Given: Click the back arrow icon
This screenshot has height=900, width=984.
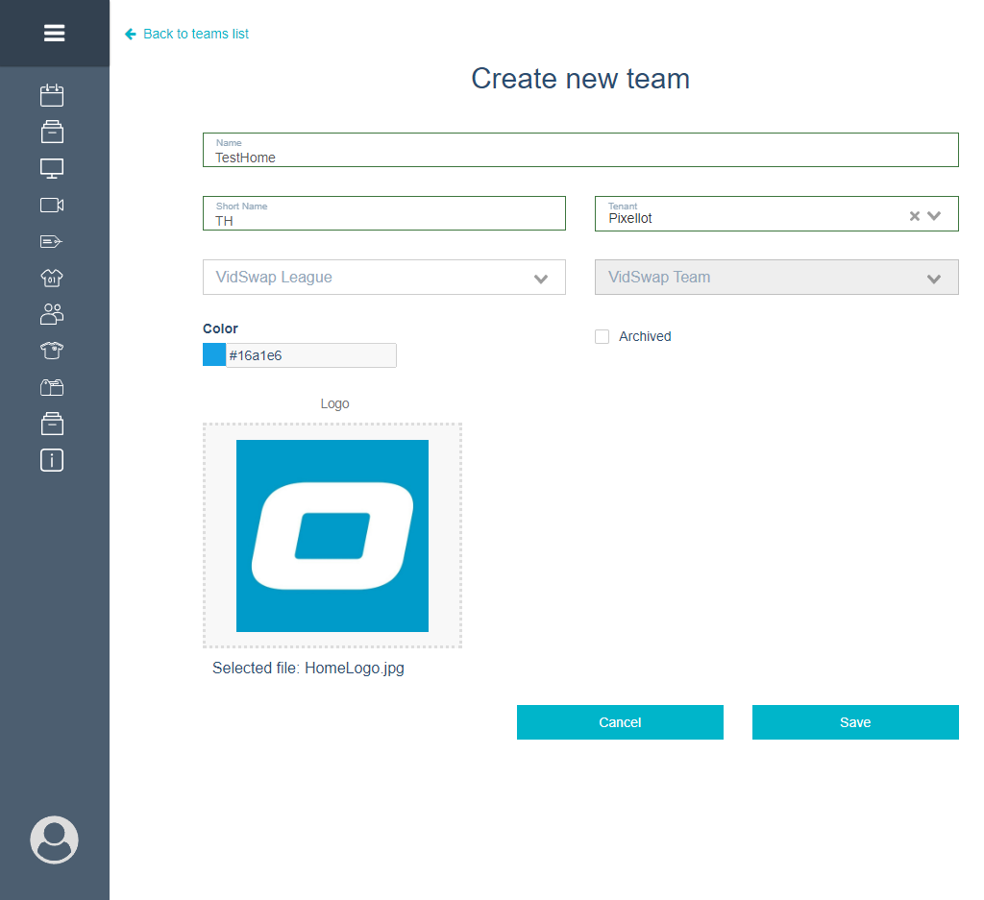Looking at the screenshot, I should [131, 34].
